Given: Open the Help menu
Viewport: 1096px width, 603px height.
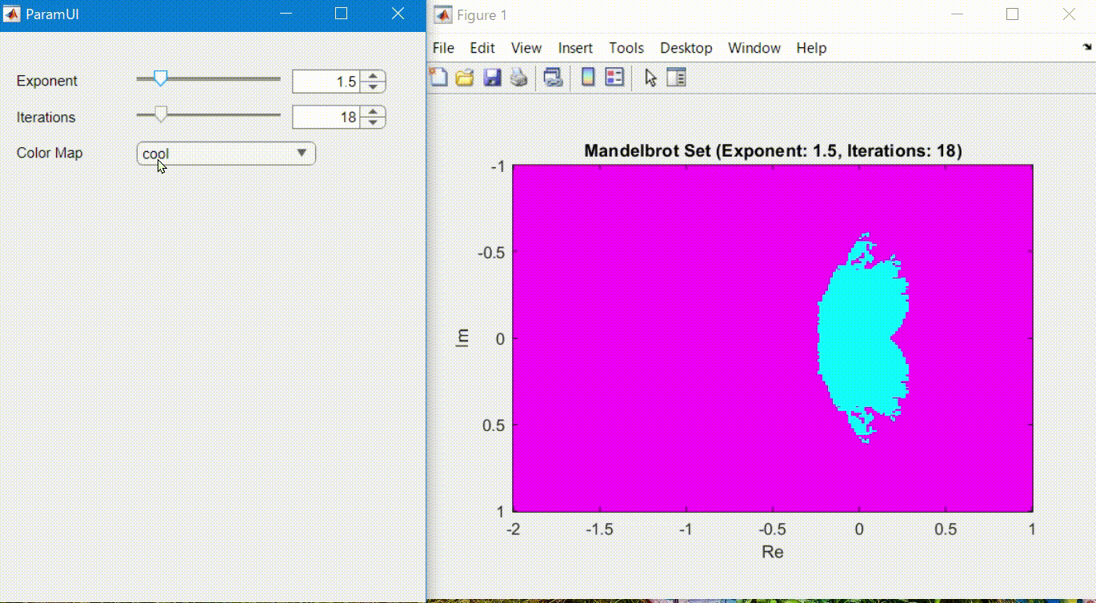Looking at the screenshot, I should point(811,48).
